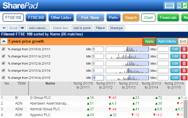
Task: Focus Max field for 2/1/10 to 2/1/11
Action: pyautogui.click(x=163, y=49)
